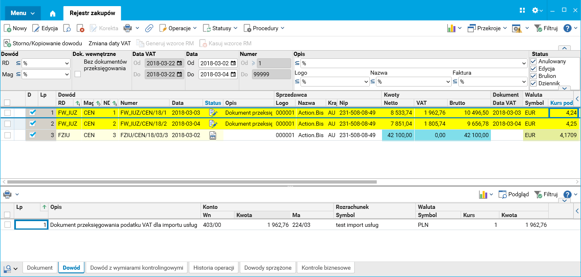Image resolution: width=581 pixels, height=277 pixels.
Task: Open Dowód z wymiarami kontrolingowymi tab
Action: pos(137,268)
